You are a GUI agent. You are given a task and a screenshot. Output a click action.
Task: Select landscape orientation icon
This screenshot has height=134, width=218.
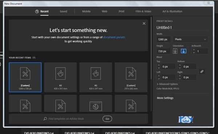click(183, 51)
